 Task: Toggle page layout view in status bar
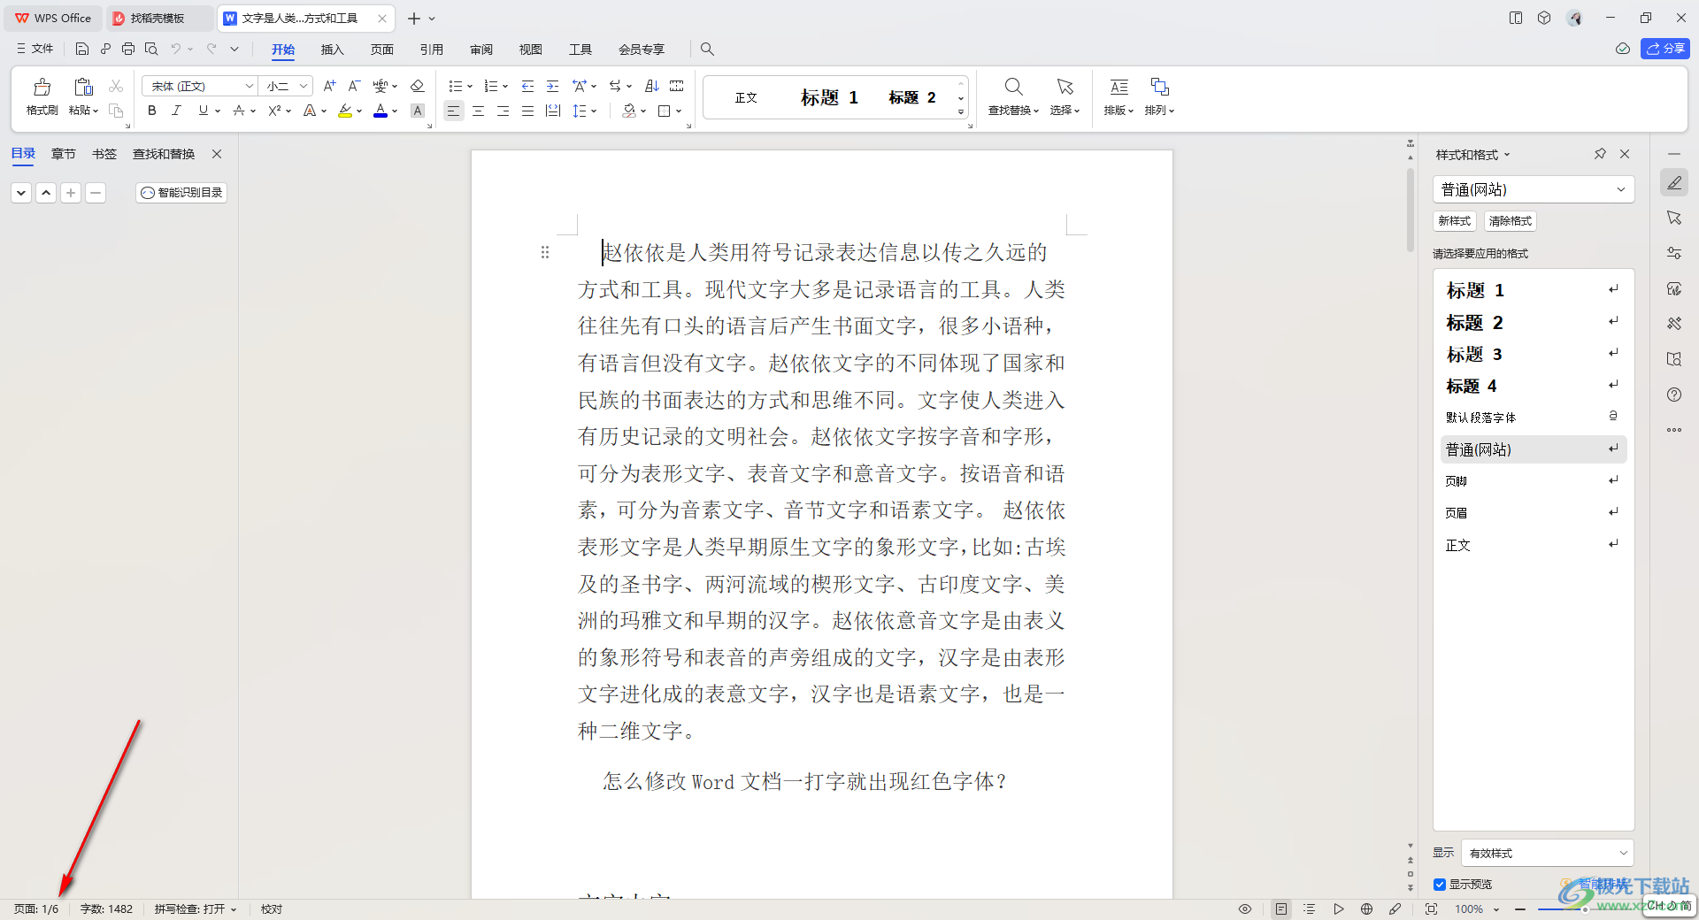[1280, 908]
